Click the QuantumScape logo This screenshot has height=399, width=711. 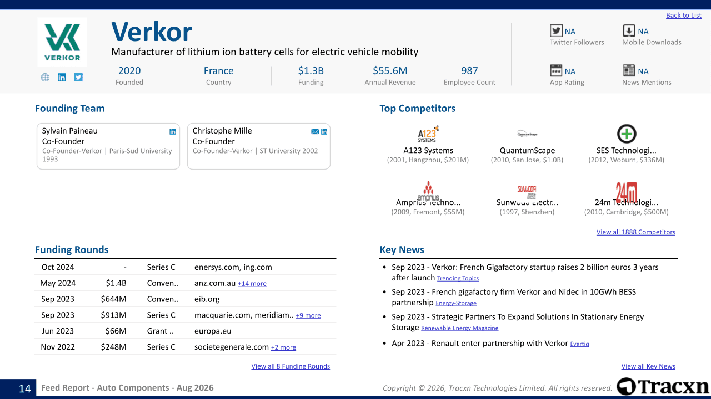click(527, 134)
